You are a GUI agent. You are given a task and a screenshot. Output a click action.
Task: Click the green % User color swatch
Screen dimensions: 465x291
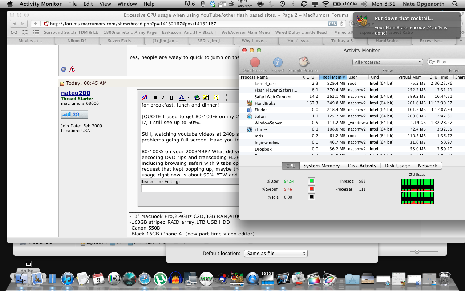click(311, 181)
